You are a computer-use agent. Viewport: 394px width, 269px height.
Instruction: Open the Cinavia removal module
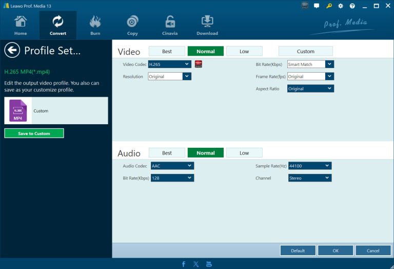170,25
